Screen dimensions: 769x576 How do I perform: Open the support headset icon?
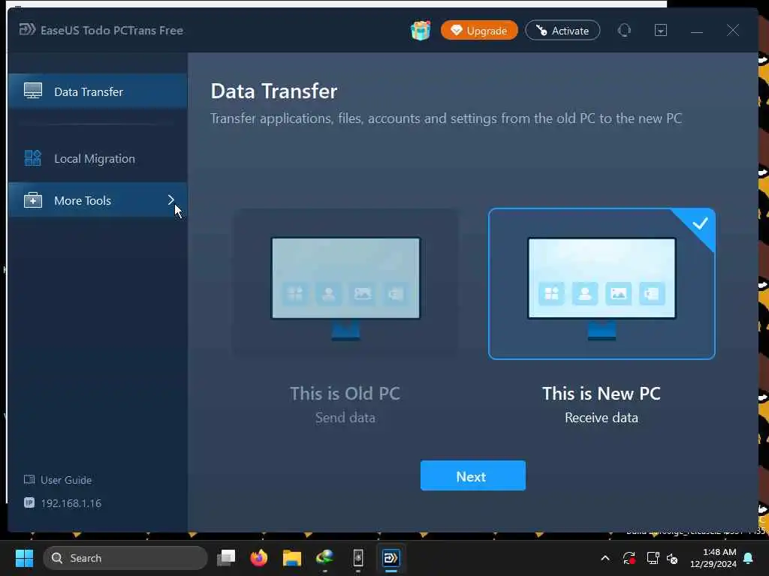click(624, 30)
